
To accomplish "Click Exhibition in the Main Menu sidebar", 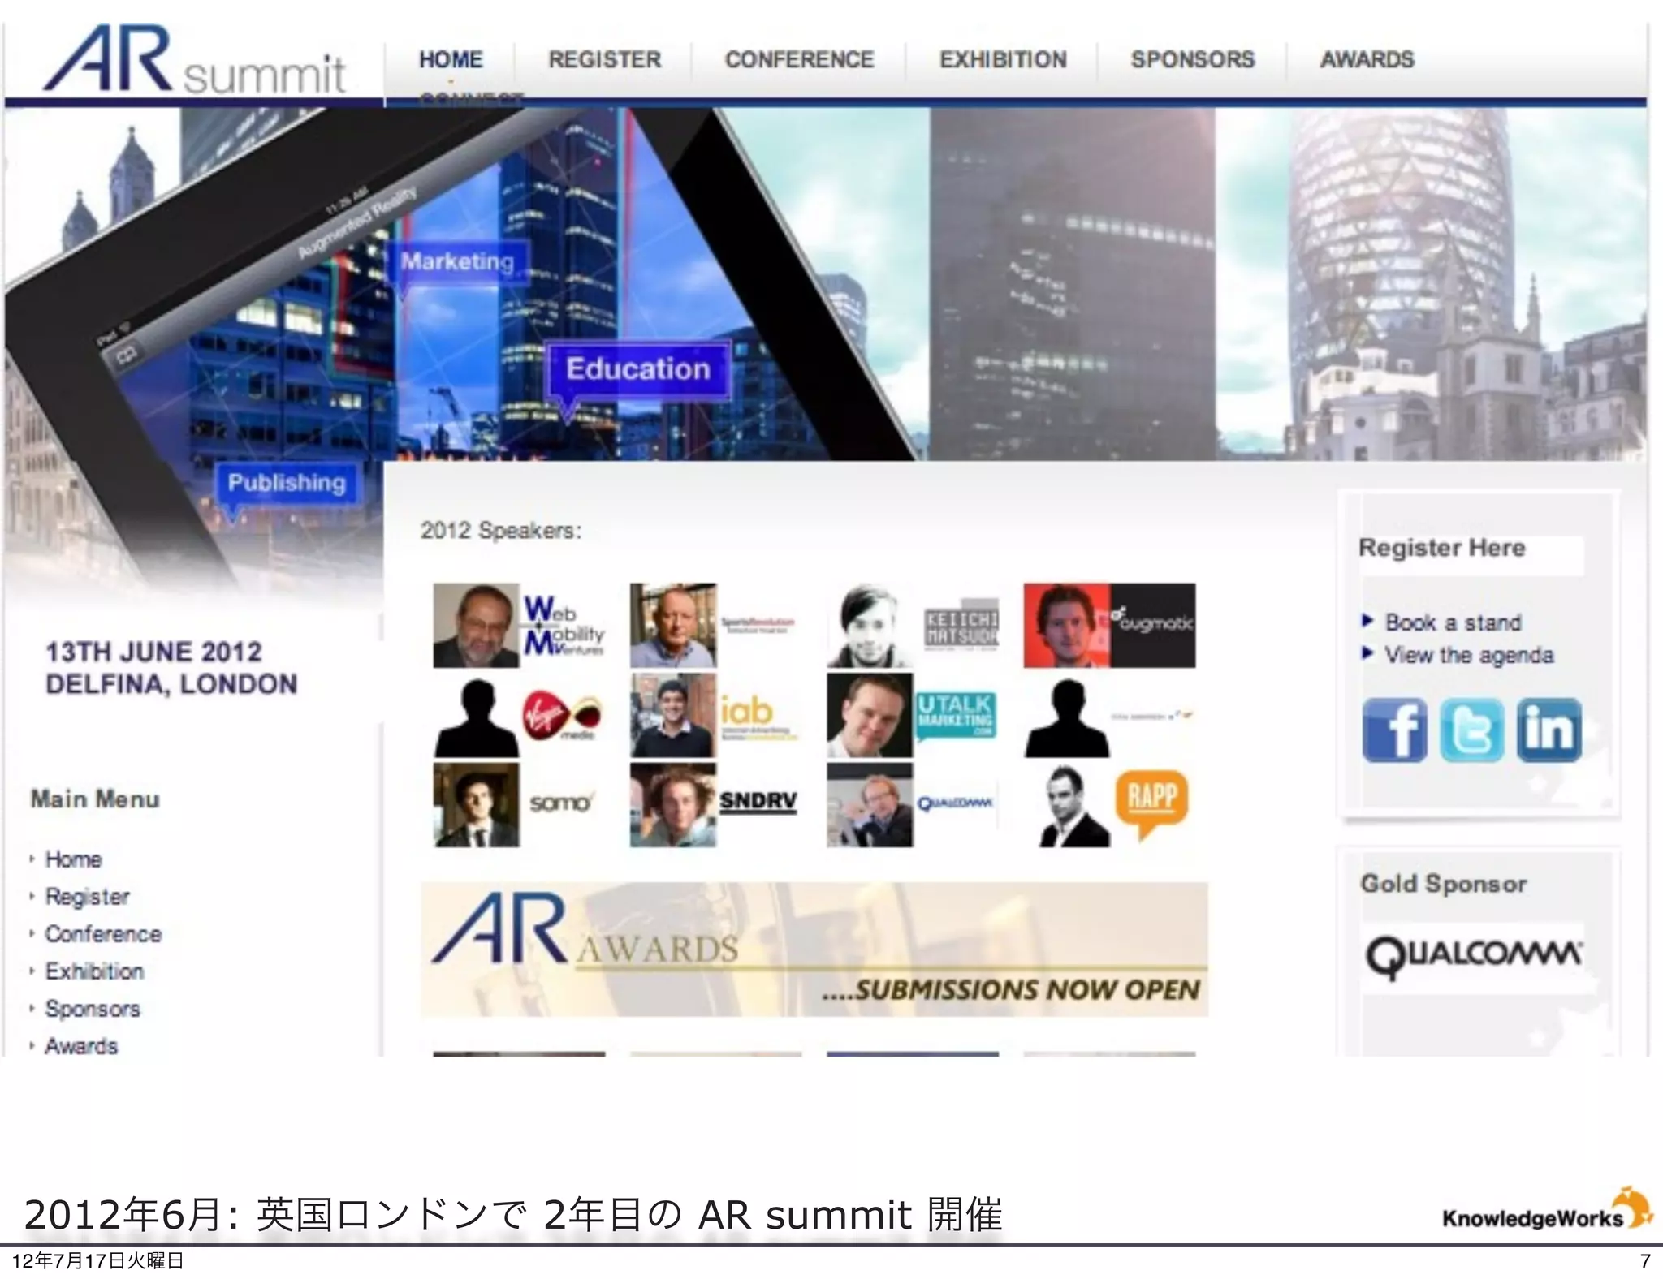I will coord(94,971).
